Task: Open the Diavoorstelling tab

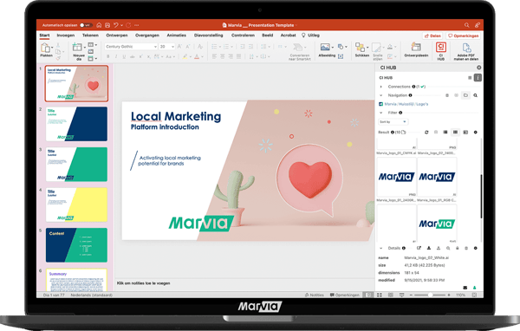Action: click(209, 36)
